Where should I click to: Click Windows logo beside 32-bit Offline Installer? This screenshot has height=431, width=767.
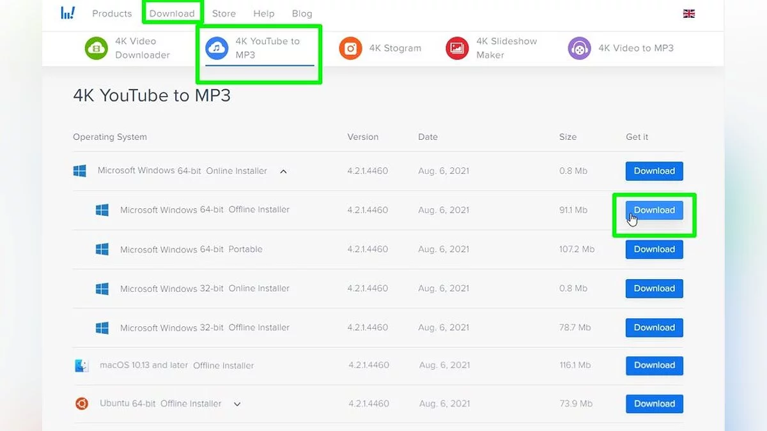(x=102, y=328)
